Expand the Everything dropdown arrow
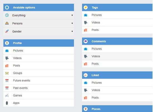The width and height of the screenshot is (153, 112). point(72,15)
